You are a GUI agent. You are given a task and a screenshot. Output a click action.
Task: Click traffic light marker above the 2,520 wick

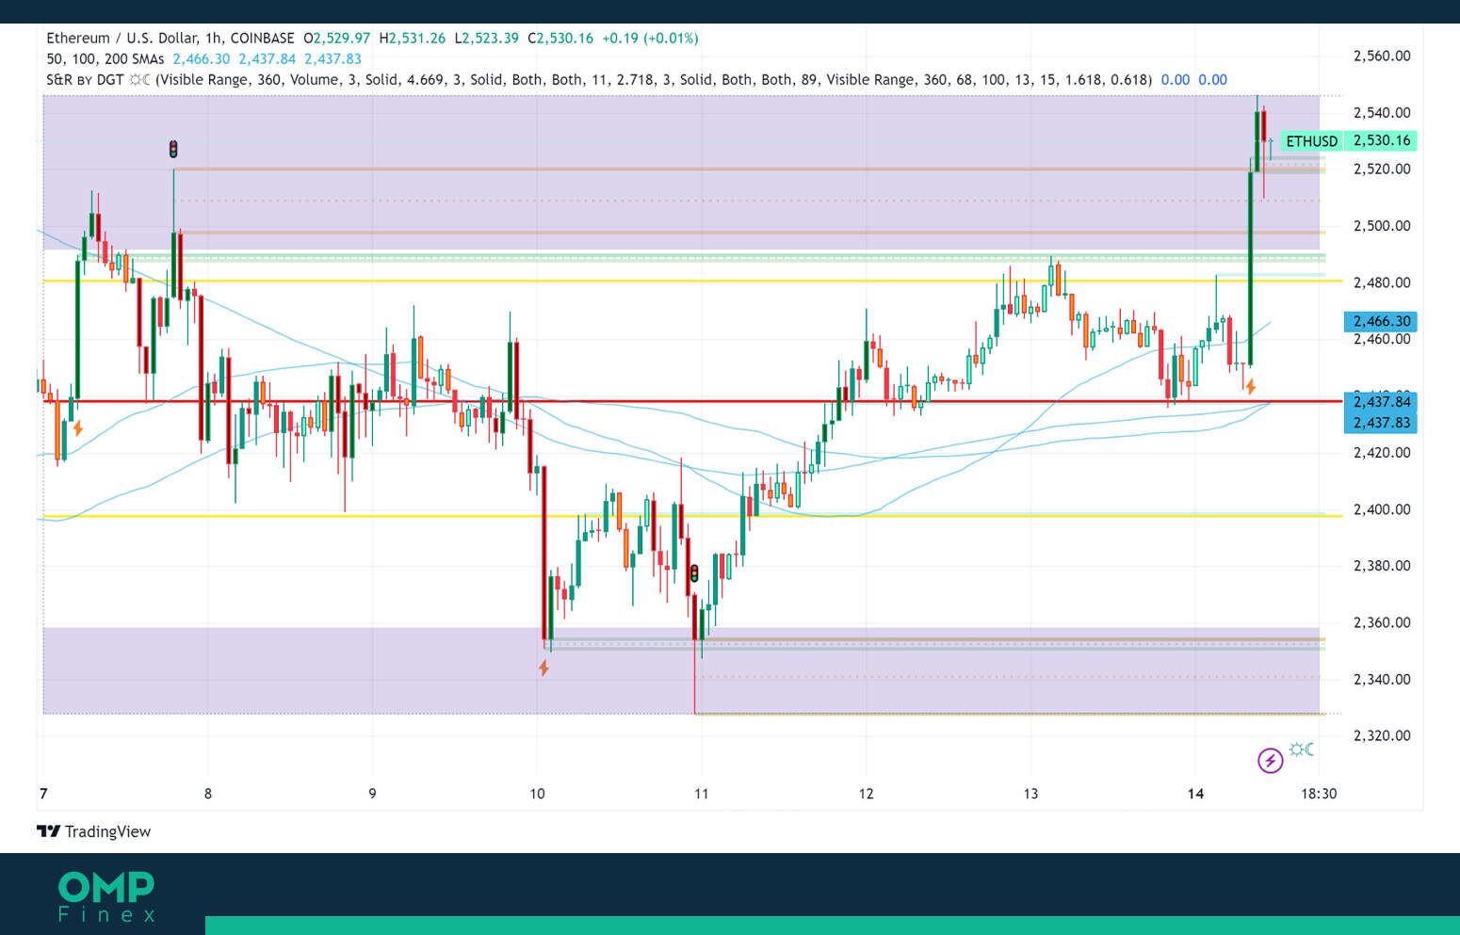tap(173, 149)
